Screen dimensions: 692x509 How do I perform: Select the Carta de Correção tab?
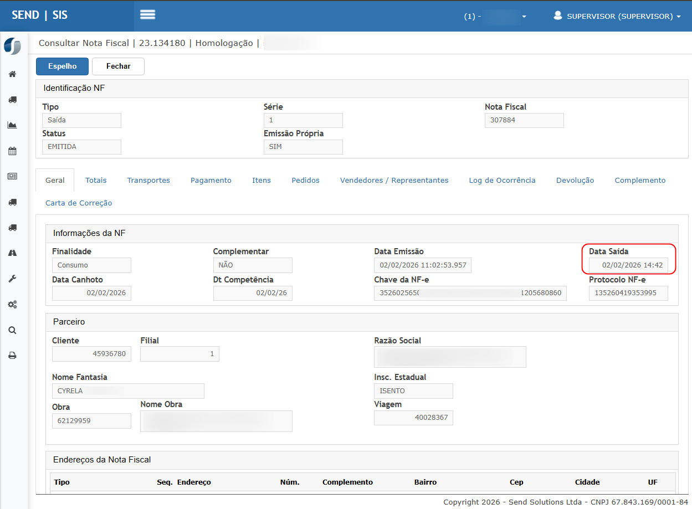coord(79,203)
